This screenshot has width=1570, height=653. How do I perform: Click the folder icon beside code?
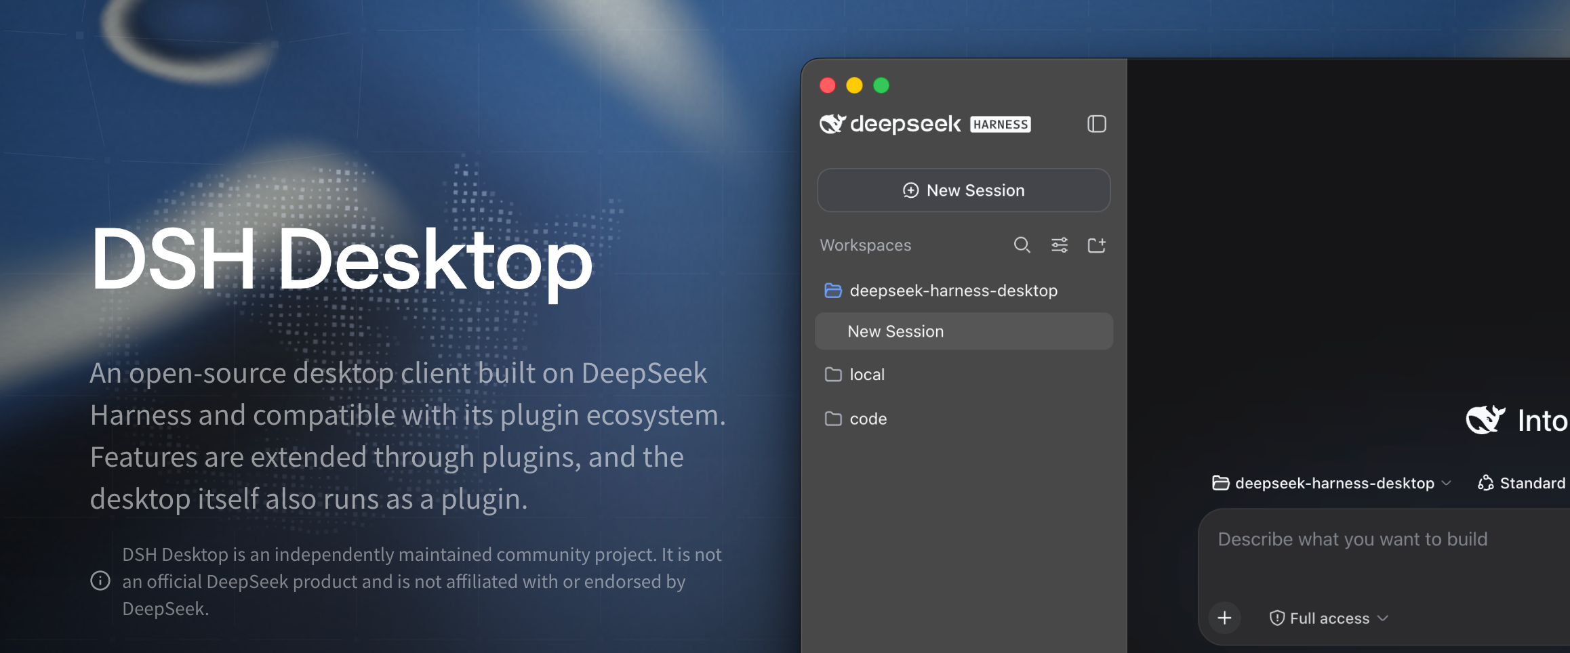pyautogui.click(x=833, y=419)
